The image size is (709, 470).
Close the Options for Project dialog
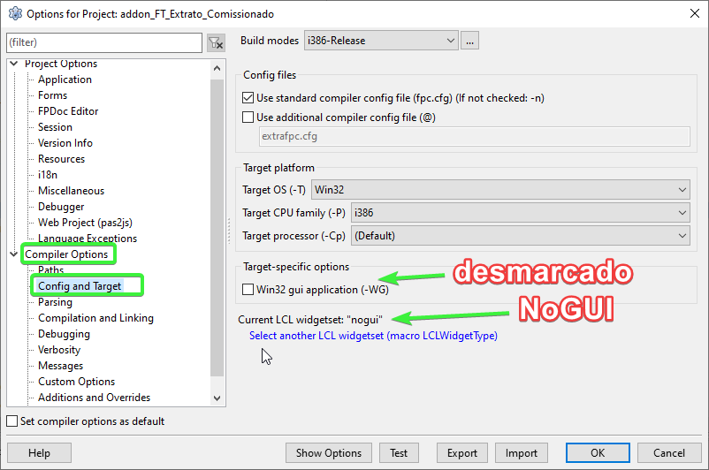695,13
